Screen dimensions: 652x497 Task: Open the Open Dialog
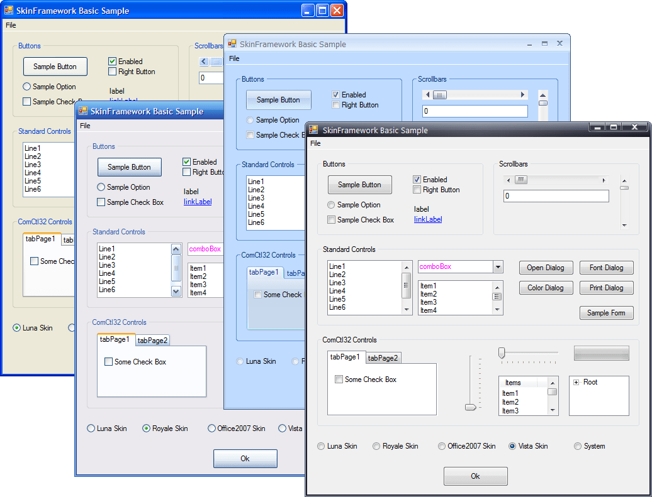[546, 268]
